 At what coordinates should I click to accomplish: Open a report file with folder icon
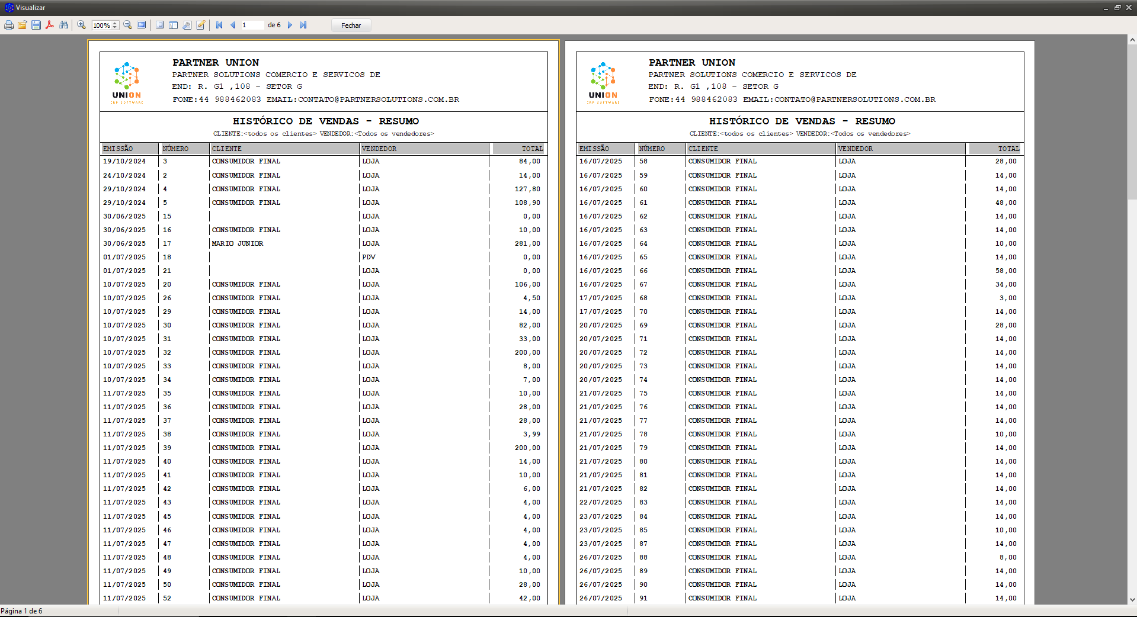(x=23, y=25)
